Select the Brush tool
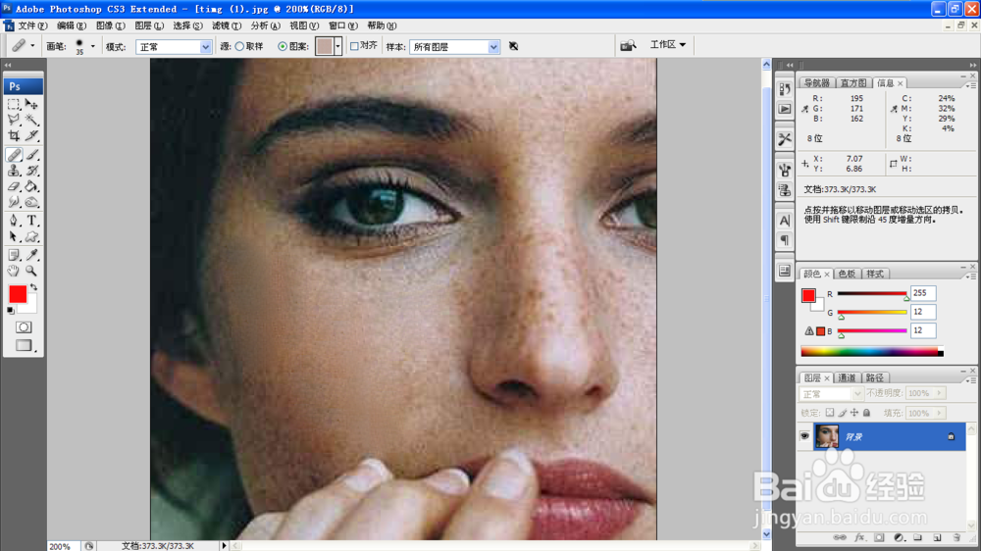This screenshot has width=981, height=551. (x=31, y=155)
